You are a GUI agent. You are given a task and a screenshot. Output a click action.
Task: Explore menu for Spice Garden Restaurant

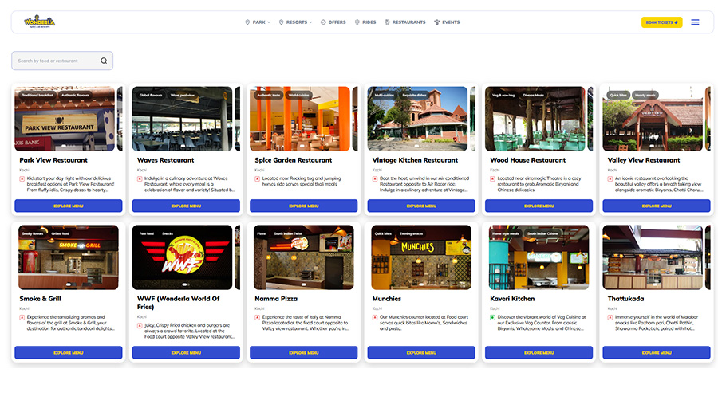304,206
